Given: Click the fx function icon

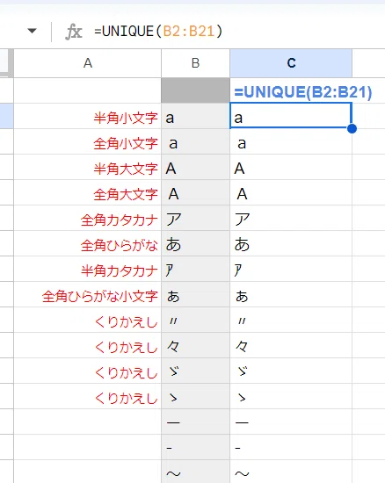Looking at the screenshot, I should point(74,32).
